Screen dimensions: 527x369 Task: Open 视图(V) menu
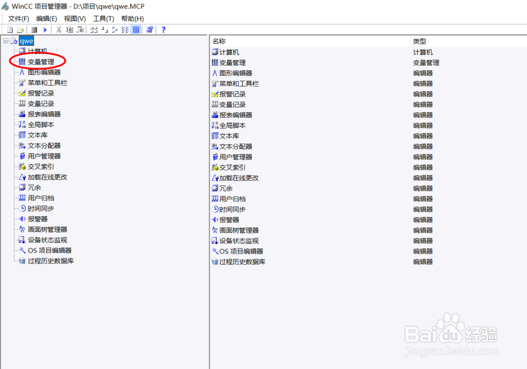pos(75,18)
